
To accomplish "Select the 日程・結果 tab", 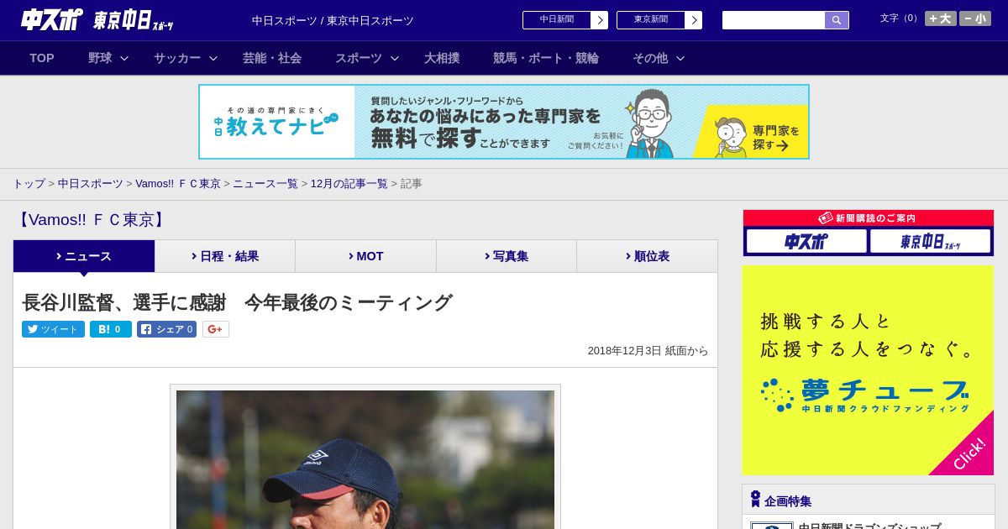I will pos(225,256).
